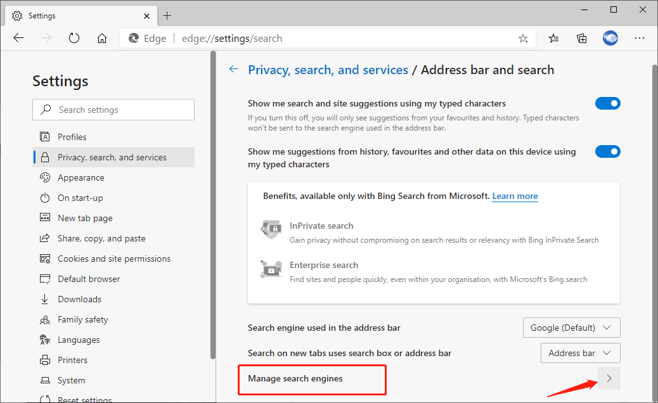This screenshot has width=658, height=403.
Task: Click the search magnifier icon in settings
Action: click(x=46, y=110)
